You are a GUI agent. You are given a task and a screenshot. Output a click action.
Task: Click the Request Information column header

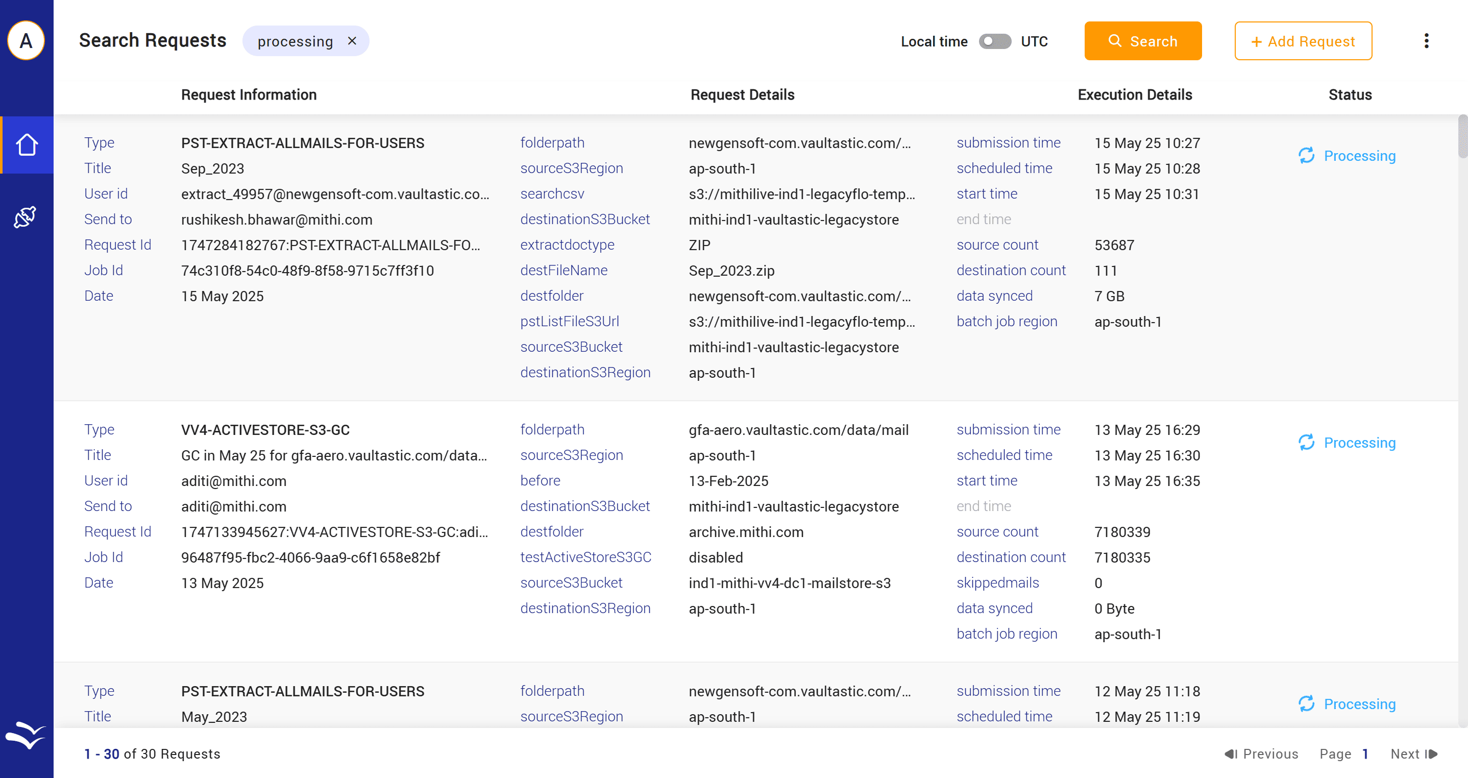(x=249, y=94)
